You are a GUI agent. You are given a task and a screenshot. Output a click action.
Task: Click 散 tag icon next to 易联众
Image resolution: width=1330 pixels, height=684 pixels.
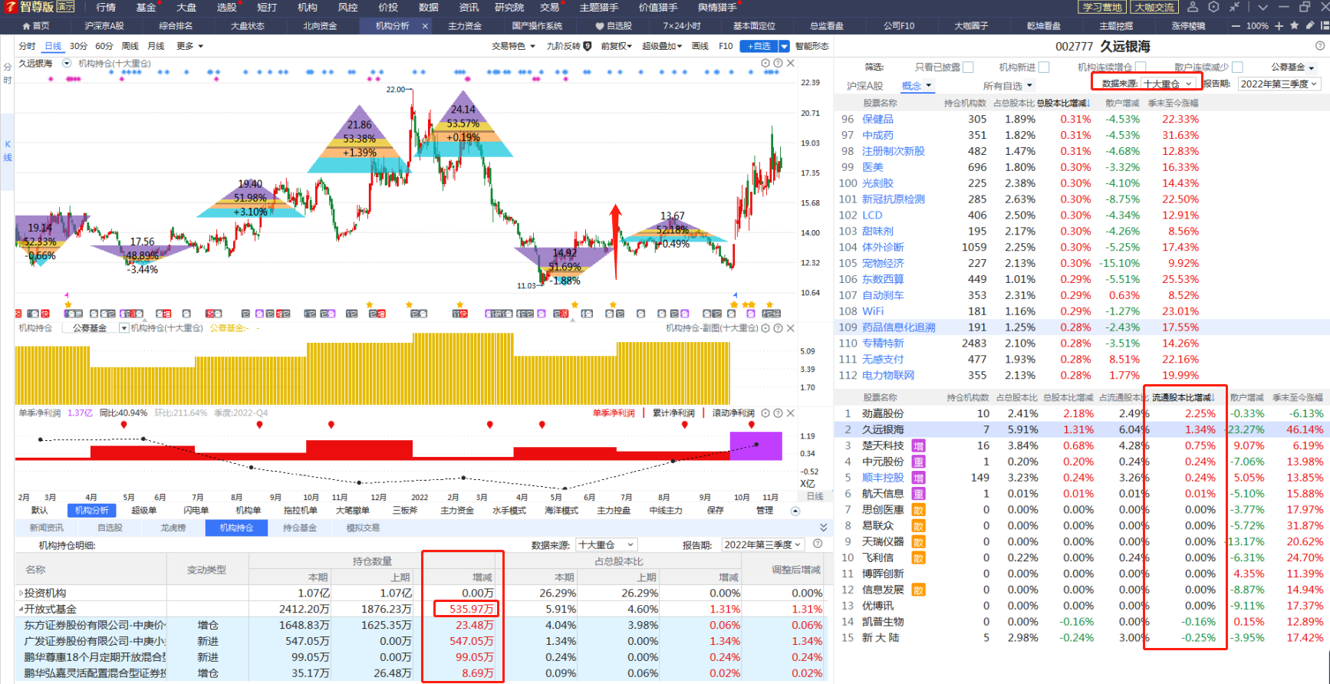[x=918, y=526]
